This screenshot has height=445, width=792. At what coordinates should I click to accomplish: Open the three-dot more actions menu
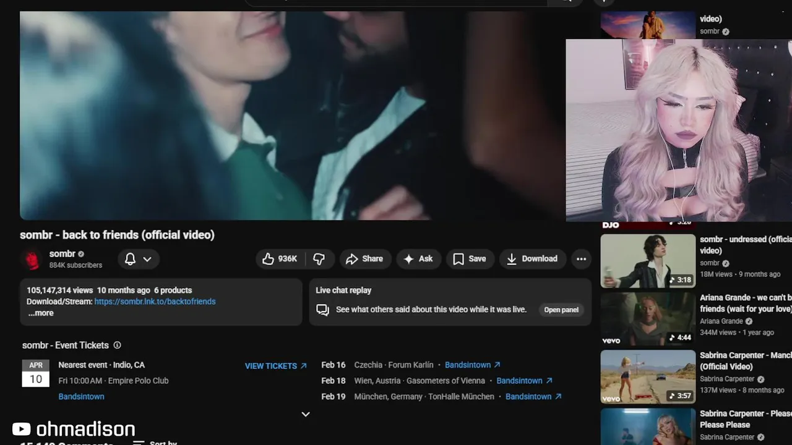point(581,259)
